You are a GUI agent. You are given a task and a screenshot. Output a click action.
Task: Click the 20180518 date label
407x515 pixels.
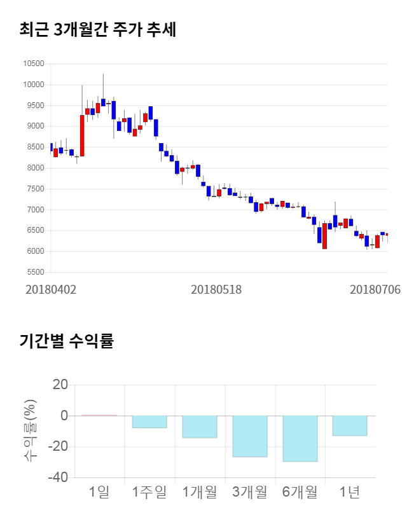pos(216,289)
